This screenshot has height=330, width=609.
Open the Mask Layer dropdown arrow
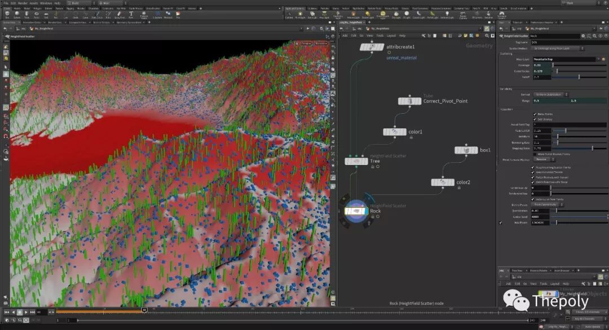(x=598, y=59)
